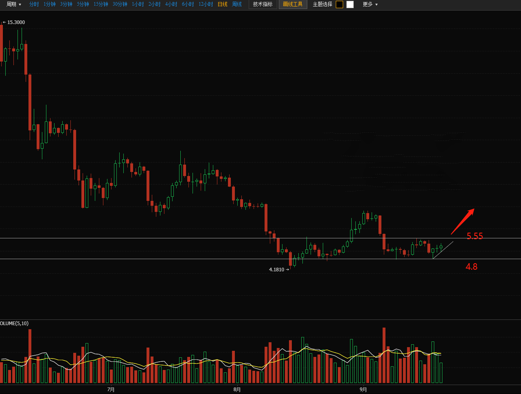Image resolution: width=521 pixels, height=394 pixels.
Task: Expand the 更多 more menu
Action: pos(370,4)
